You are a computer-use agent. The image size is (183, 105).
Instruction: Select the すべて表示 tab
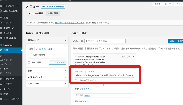pos(41,49)
